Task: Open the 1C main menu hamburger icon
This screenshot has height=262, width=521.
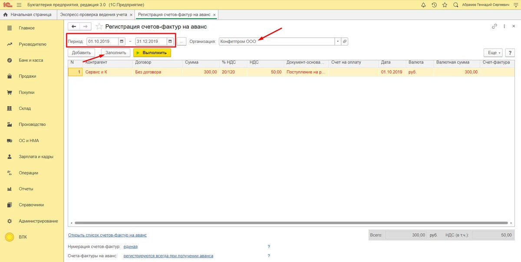Action: coord(19,5)
